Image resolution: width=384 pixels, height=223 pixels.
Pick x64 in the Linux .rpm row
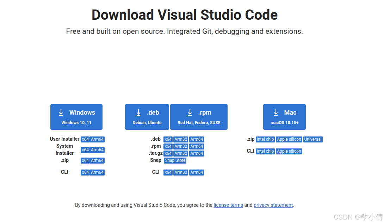pos(168,146)
